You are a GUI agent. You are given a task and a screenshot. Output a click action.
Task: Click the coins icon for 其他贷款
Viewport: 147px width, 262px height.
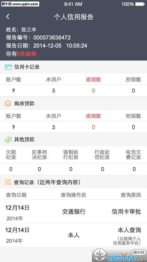pos(8,140)
